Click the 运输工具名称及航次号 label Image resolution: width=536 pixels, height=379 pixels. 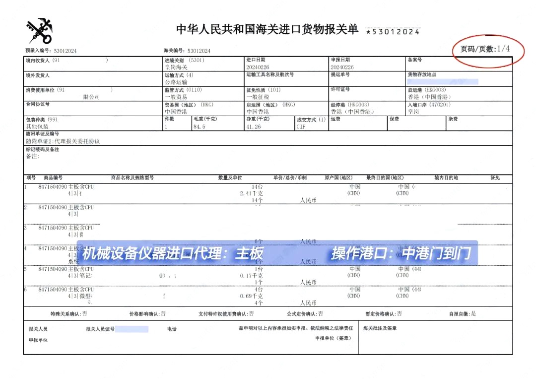[270, 75]
